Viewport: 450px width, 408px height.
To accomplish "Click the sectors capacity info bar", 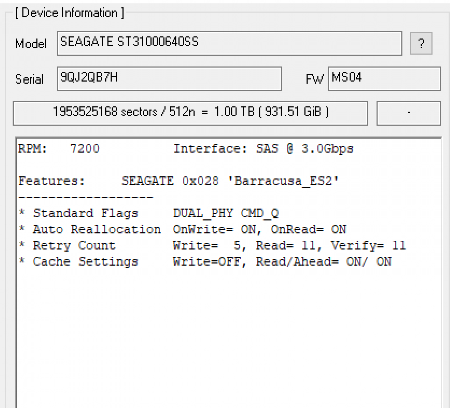I will click(x=190, y=113).
